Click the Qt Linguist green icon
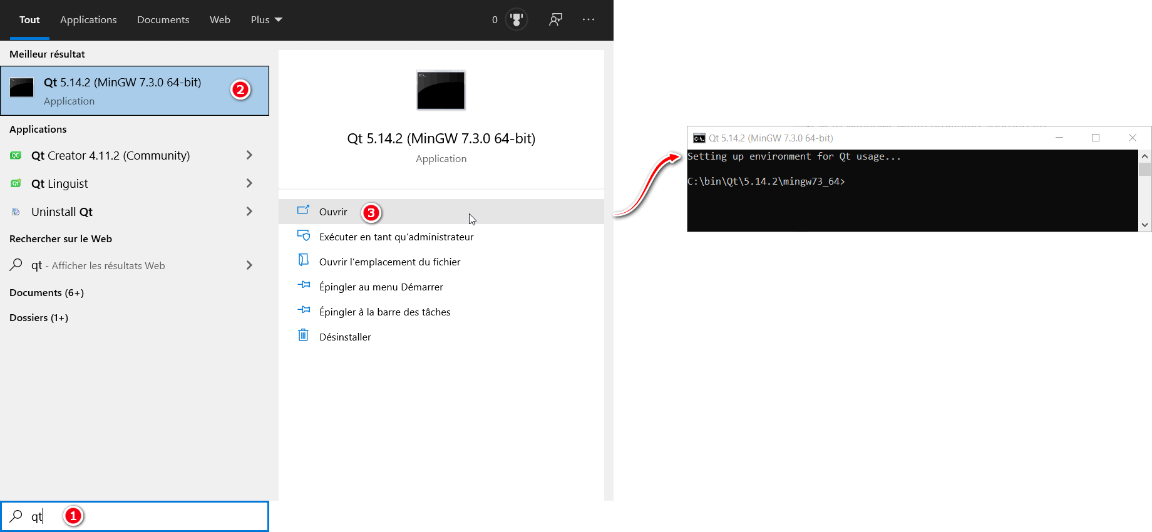 16,183
